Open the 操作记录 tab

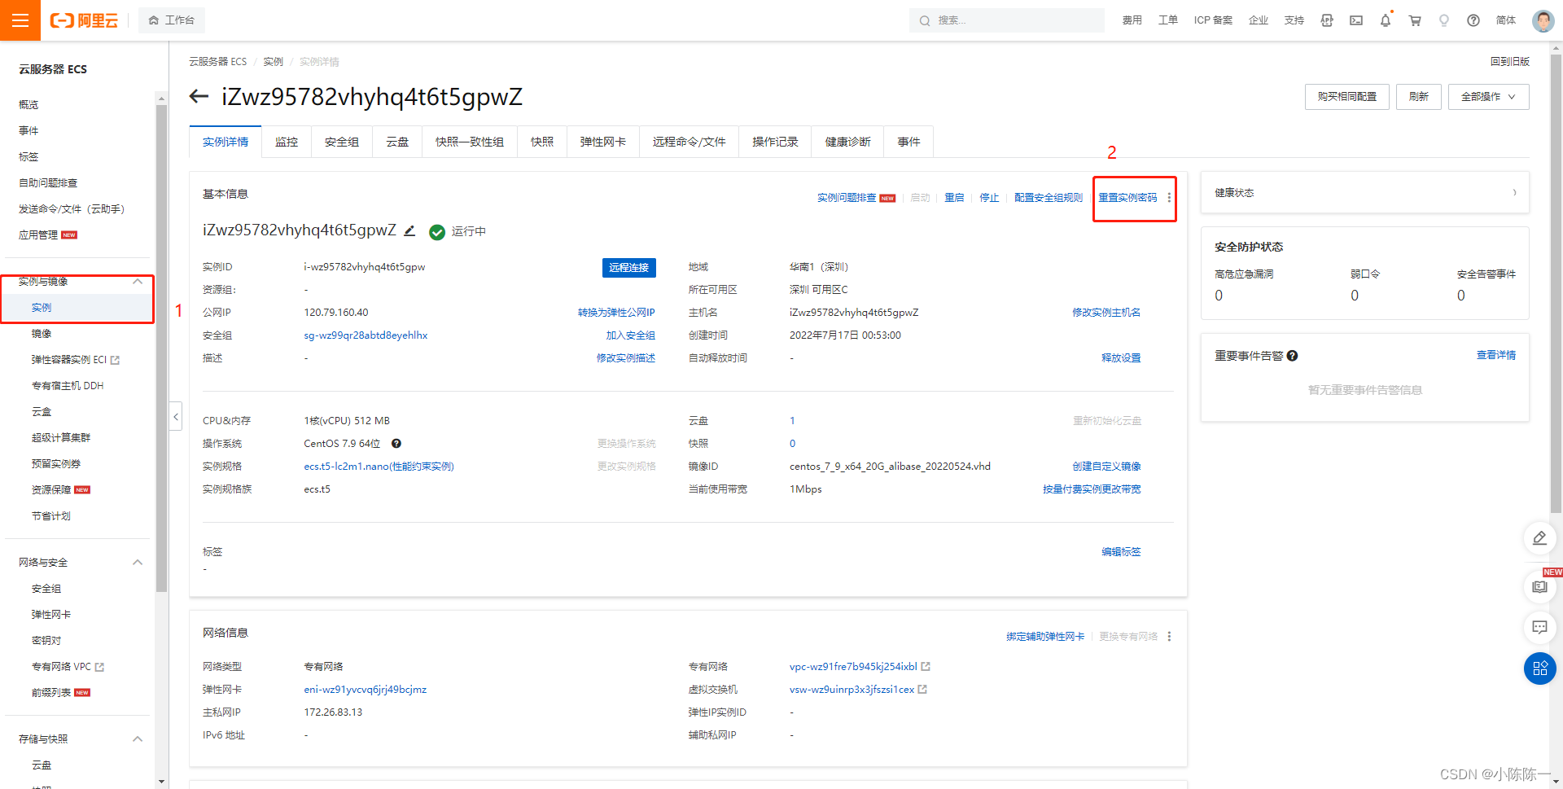pos(775,142)
